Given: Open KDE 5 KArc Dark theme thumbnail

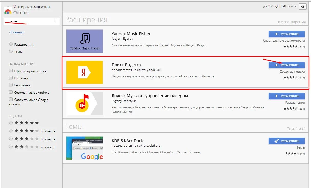Looking at the screenshot, I should pyautogui.click(x=84, y=148).
